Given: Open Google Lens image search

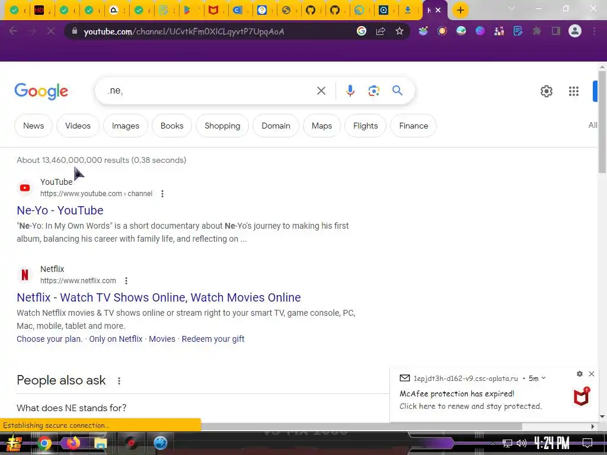Looking at the screenshot, I should tap(373, 91).
